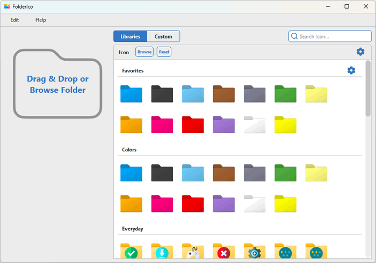Pick the pink folder in Favorites
The height and width of the screenshot is (263, 376).
[x=162, y=125]
